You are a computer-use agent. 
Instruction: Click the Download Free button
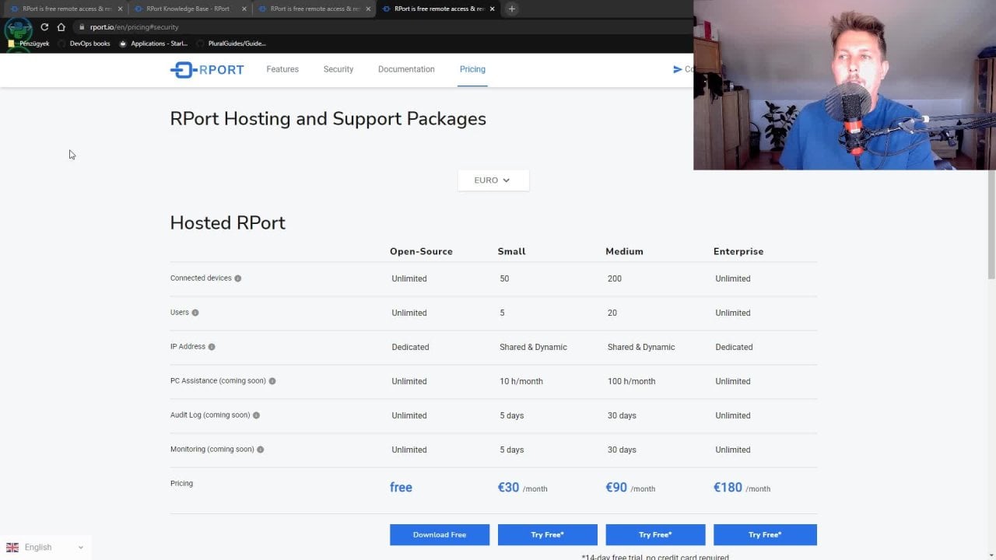[440, 534]
